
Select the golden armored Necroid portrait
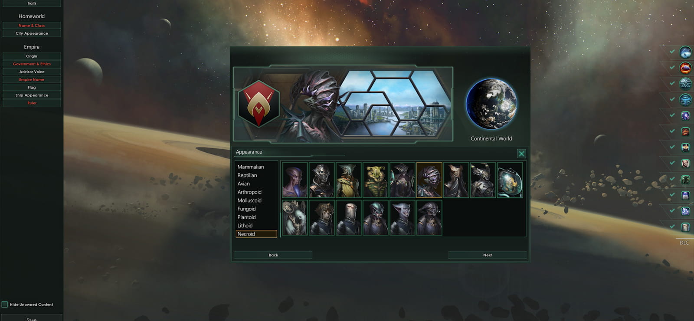coord(375,180)
